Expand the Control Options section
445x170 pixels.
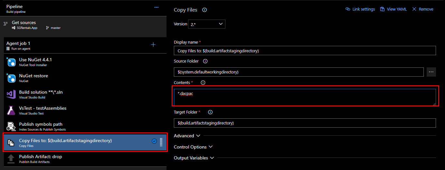(193, 147)
